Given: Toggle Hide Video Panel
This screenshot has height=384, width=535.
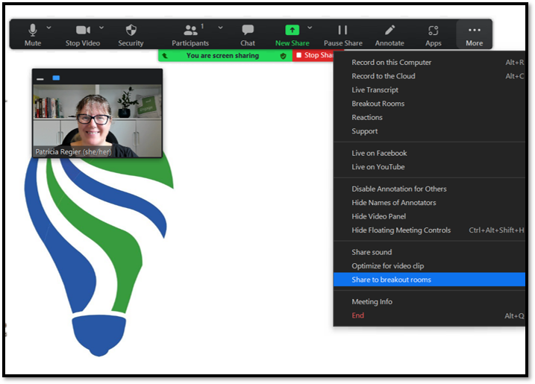Looking at the screenshot, I should 429,216.
